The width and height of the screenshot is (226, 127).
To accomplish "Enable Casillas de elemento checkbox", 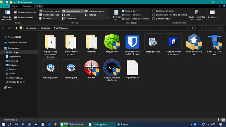I will point(154,11).
